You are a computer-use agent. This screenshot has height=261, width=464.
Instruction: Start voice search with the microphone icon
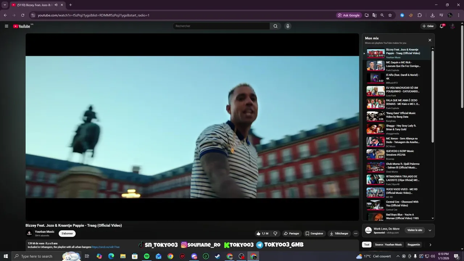click(287, 26)
